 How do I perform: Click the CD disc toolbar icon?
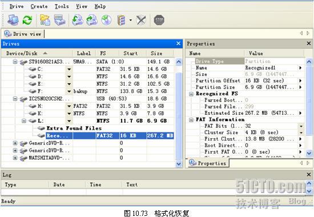click(106, 20)
